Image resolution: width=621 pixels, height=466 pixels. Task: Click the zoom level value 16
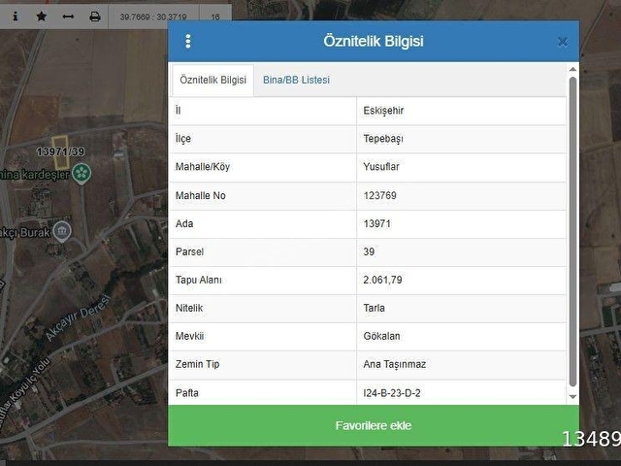point(215,17)
